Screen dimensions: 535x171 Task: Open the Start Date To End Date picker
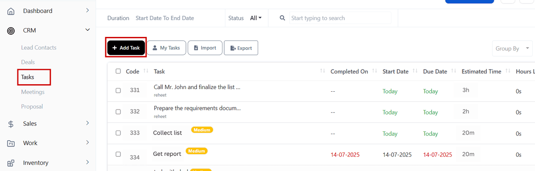tap(165, 18)
